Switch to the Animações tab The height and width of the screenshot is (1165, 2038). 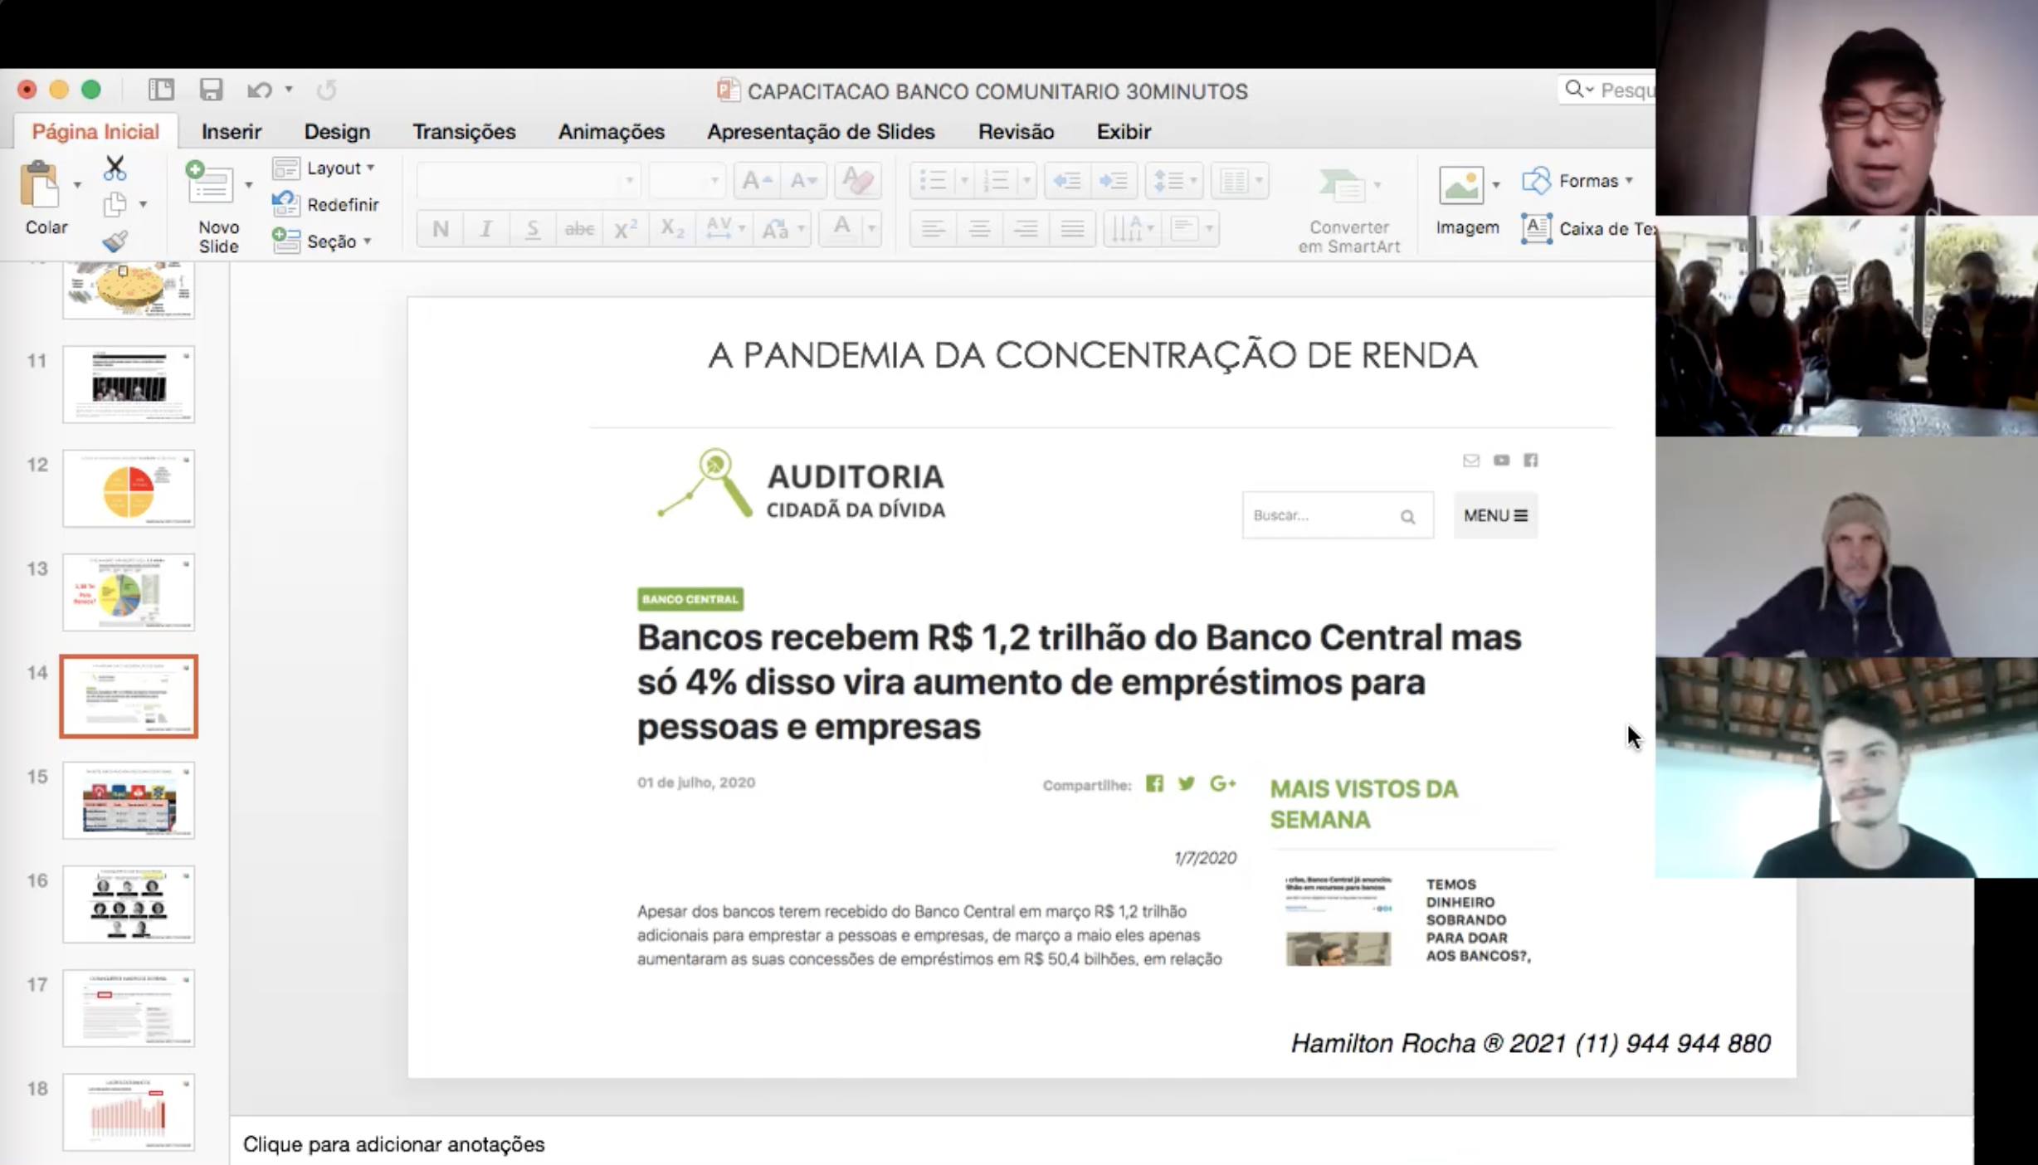(x=611, y=131)
